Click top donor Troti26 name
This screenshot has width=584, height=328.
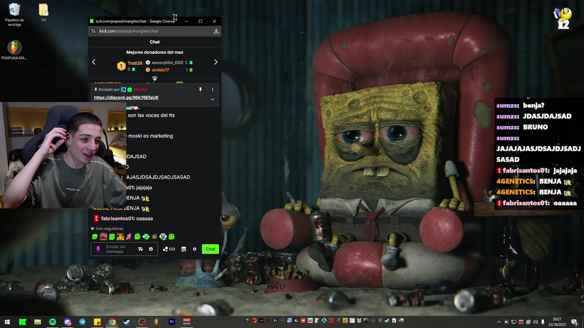tap(135, 63)
